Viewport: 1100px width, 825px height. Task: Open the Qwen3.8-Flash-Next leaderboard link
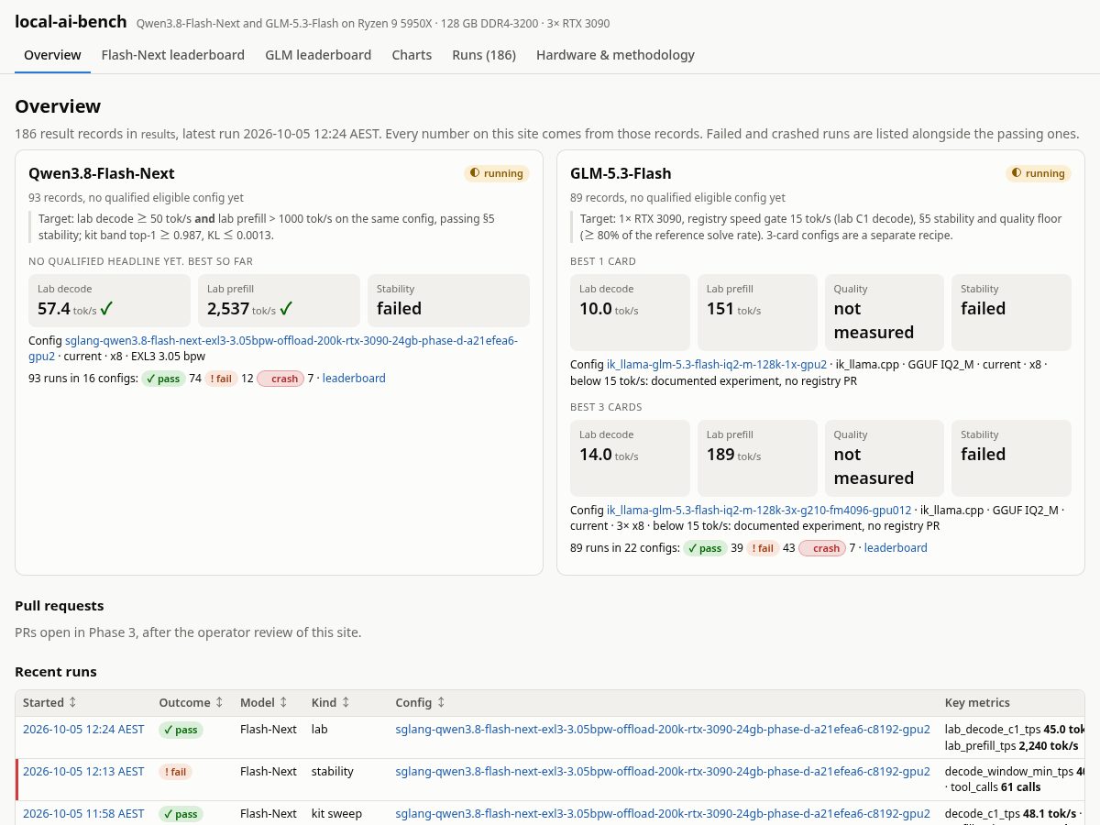tap(354, 379)
